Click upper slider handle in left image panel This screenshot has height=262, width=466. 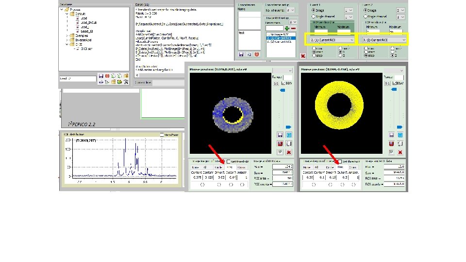(283, 90)
